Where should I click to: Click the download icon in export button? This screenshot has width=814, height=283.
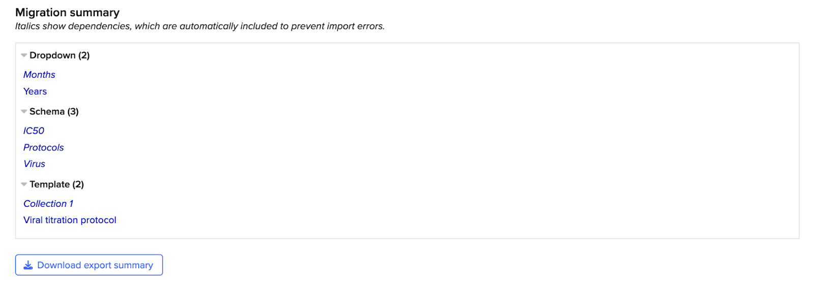pyautogui.click(x=28, y=265)
